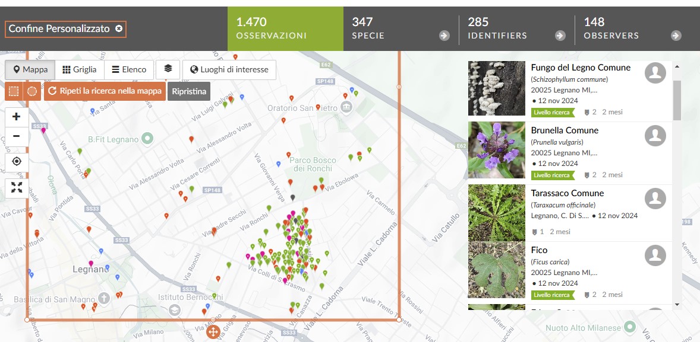Zoom in on the map
The height and width of the screenshot is (342, 700).
tap(17, 117)
